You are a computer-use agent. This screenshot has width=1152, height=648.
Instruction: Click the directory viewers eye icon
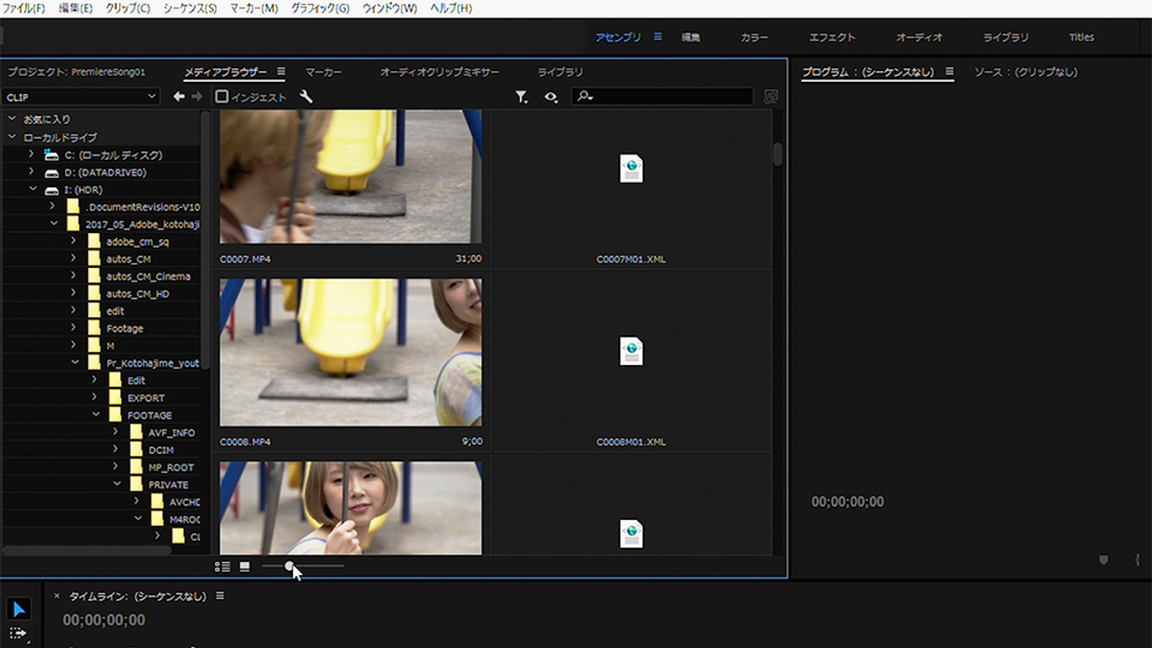(550, 97)
